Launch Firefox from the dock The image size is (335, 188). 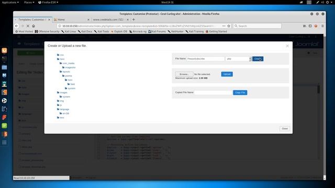[4, 51]
